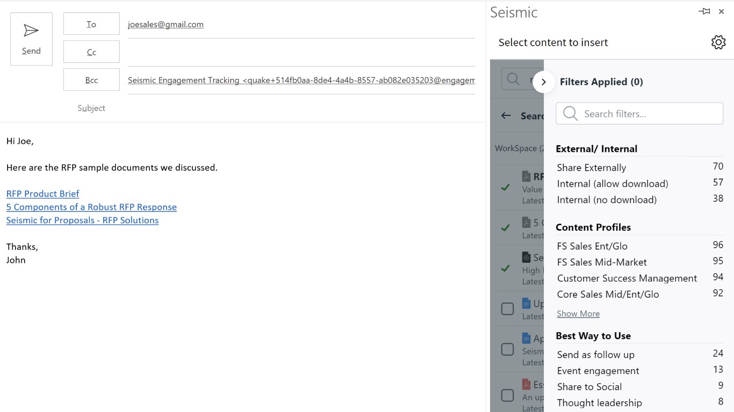This screenshot has width=734, height=412.
Task: Click the To recipients button
Action: (x=91, y=24)
